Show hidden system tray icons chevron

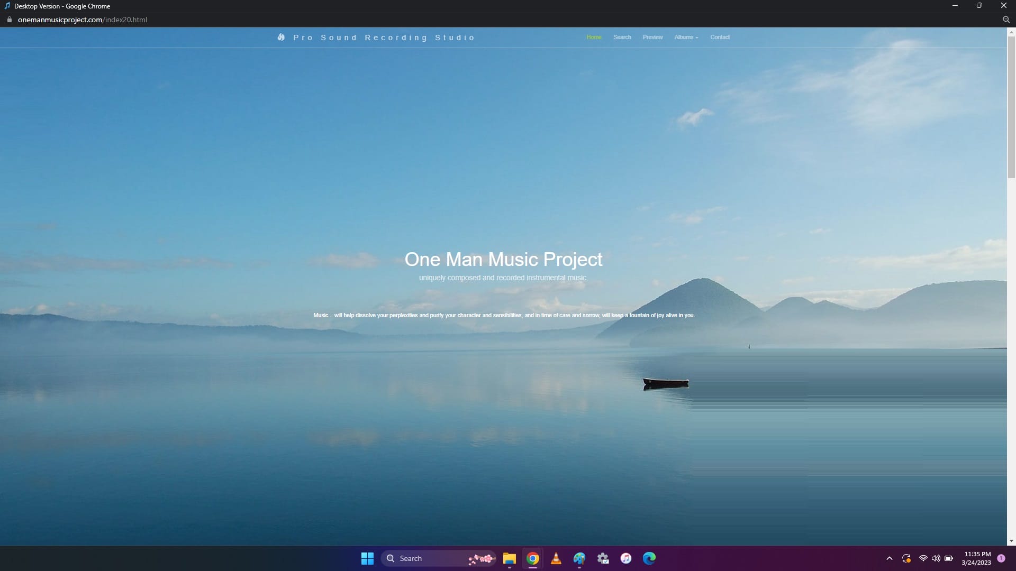[889, 558]
